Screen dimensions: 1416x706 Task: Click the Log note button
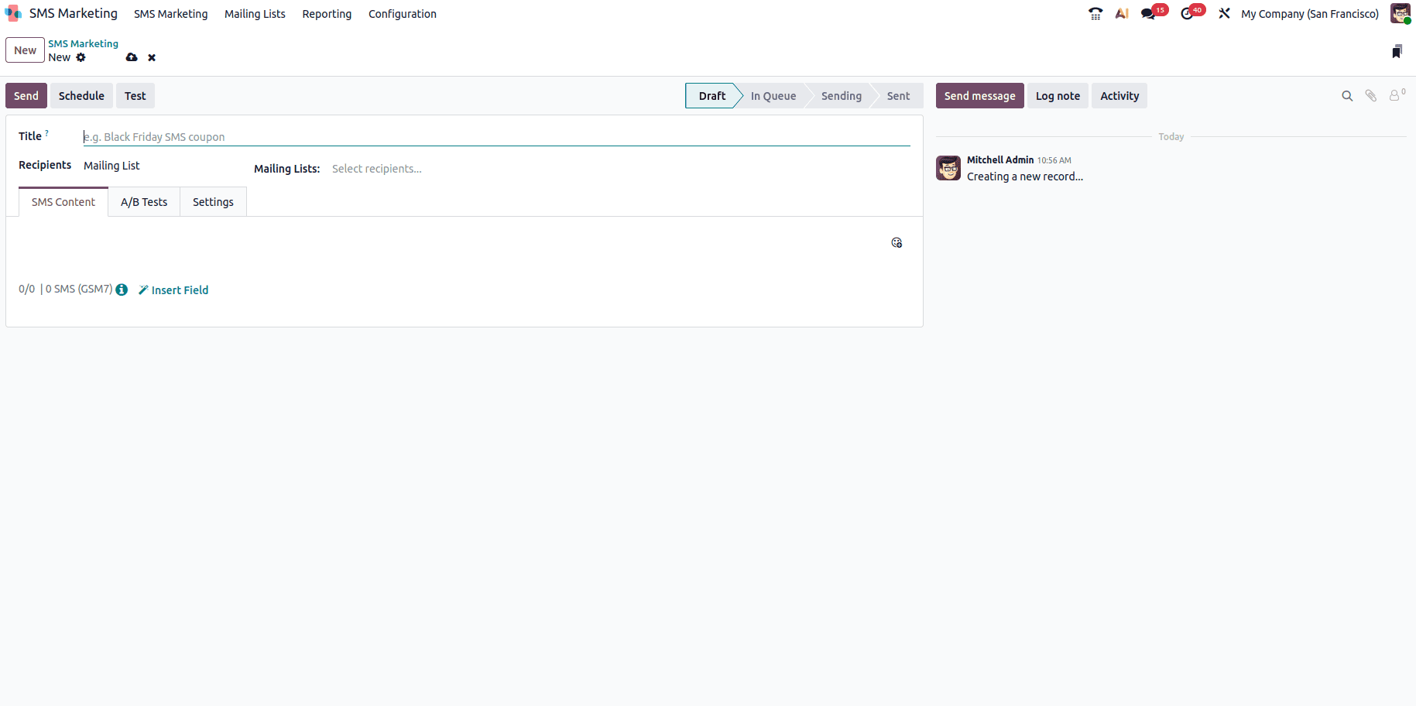[x=1058, y=96]
